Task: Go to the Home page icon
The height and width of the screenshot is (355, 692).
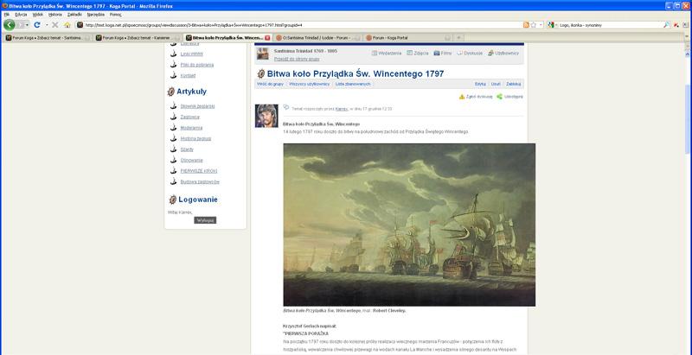Action: coord(67,25)
